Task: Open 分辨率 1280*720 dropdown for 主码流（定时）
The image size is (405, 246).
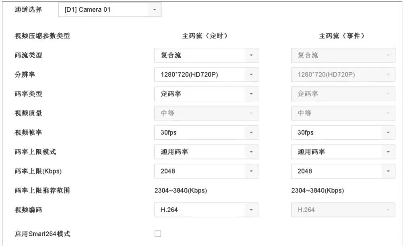Action: click(x=206, y=75)
